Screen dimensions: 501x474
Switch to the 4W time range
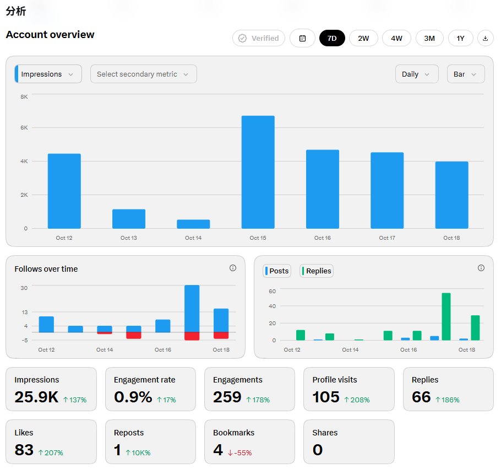[396, 39]
